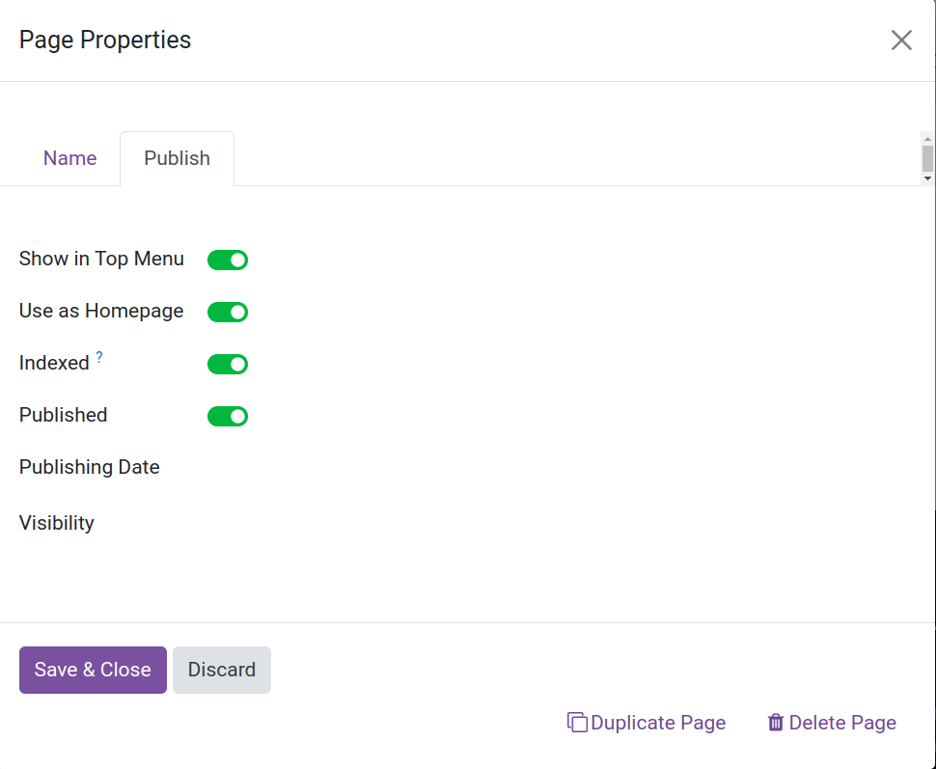This screenshot has height=769, width=936.
Task: Close the Page Properties dialog
Action: [901, 40]
